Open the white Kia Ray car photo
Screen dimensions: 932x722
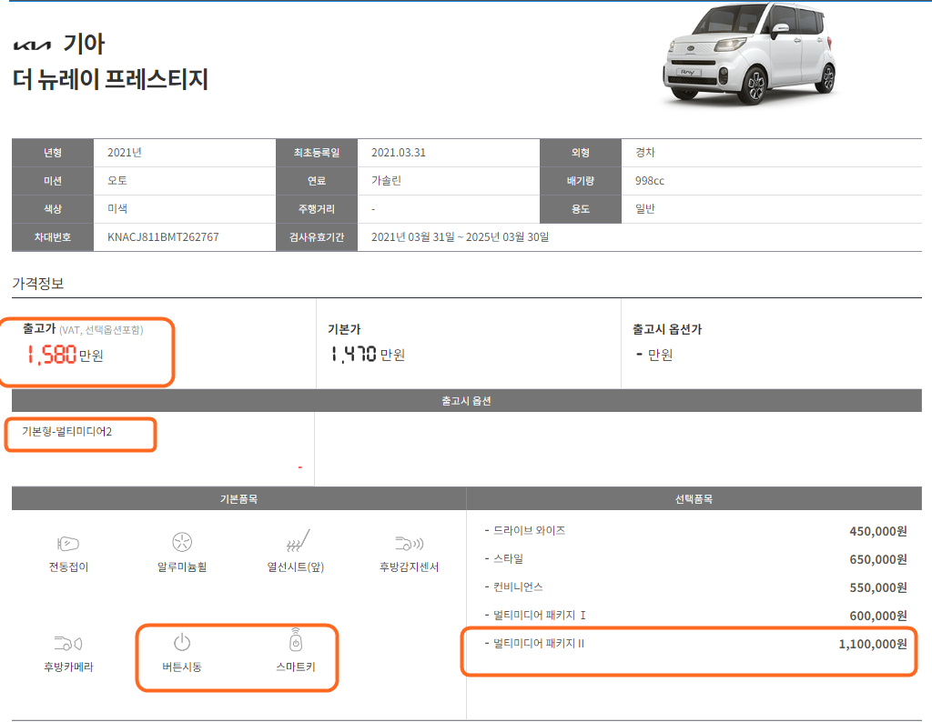pyautogui.click(x=751, y=54)
